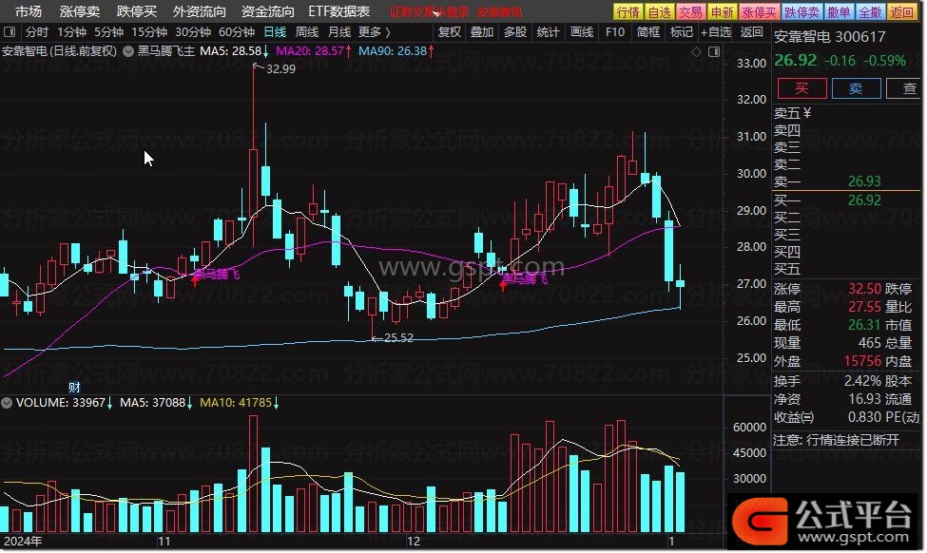Image resolution: width=927 pixels, height=553 pixels.
Task: Toggle the side panel icon in chart header
Action: 714,52
